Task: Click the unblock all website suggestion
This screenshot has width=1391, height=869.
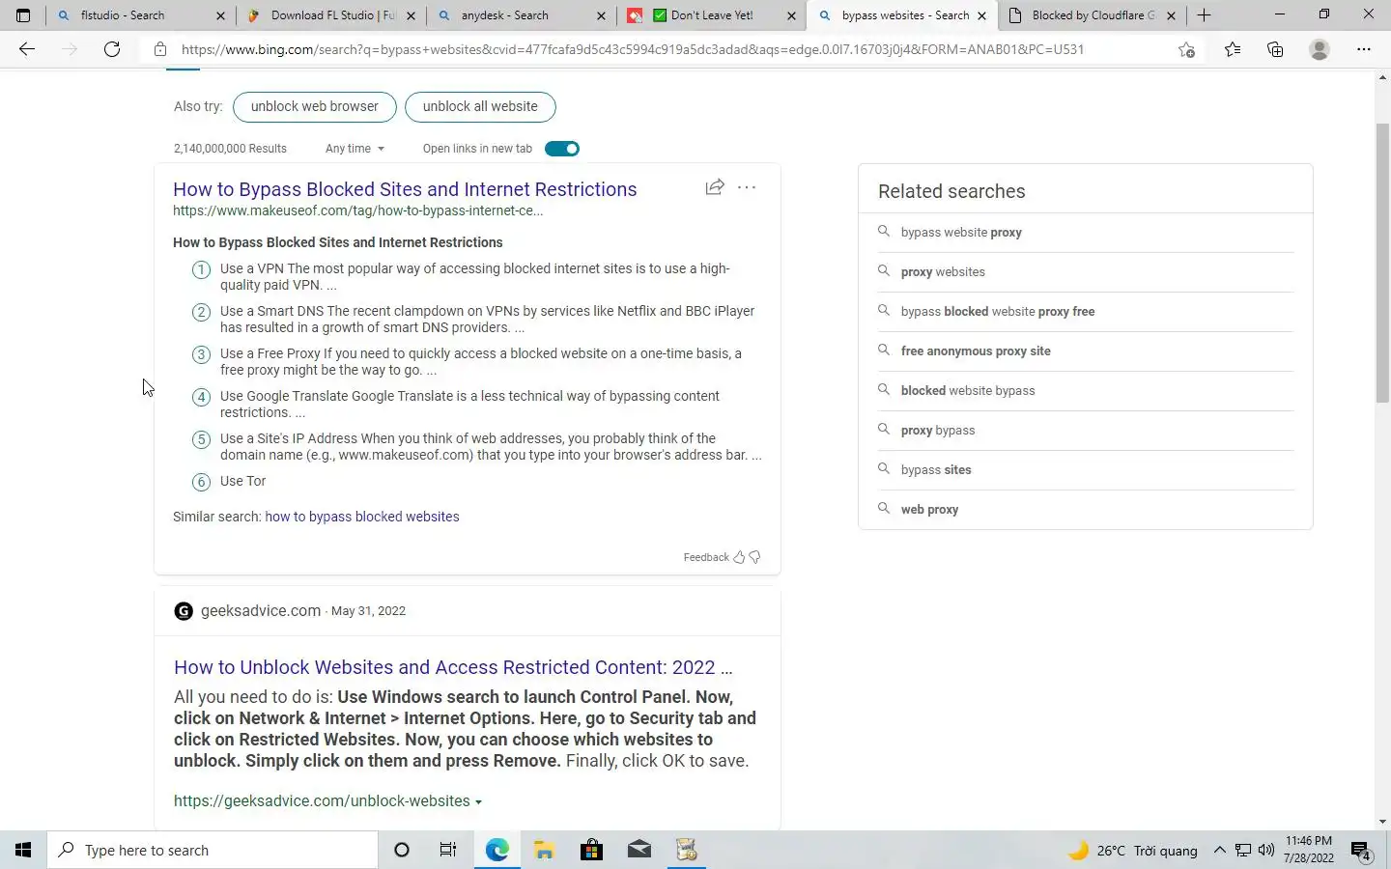Action: point(480,106)
